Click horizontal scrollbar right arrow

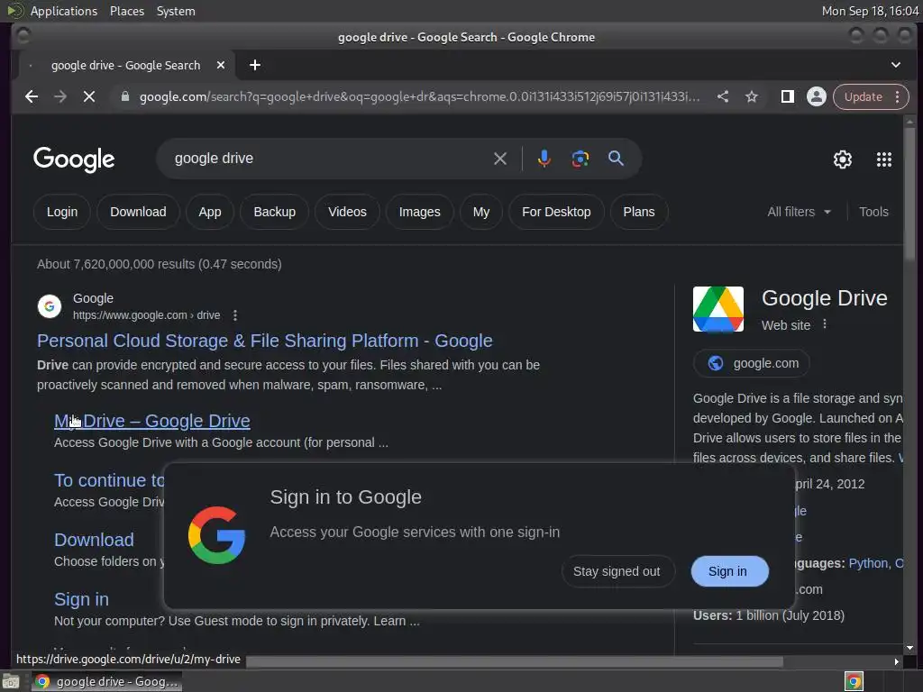(897, 661)
